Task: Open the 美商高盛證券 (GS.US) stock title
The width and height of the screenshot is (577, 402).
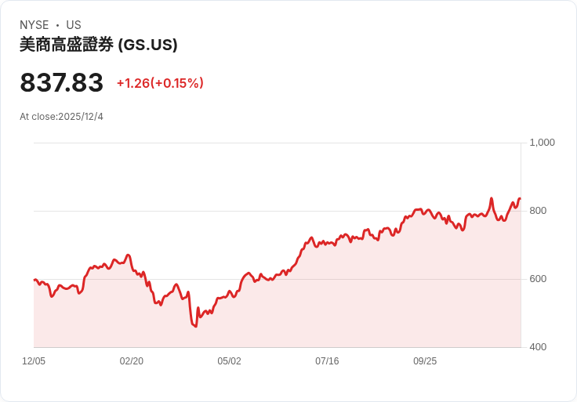Action: pyautogui.click(x=99, y=45)
